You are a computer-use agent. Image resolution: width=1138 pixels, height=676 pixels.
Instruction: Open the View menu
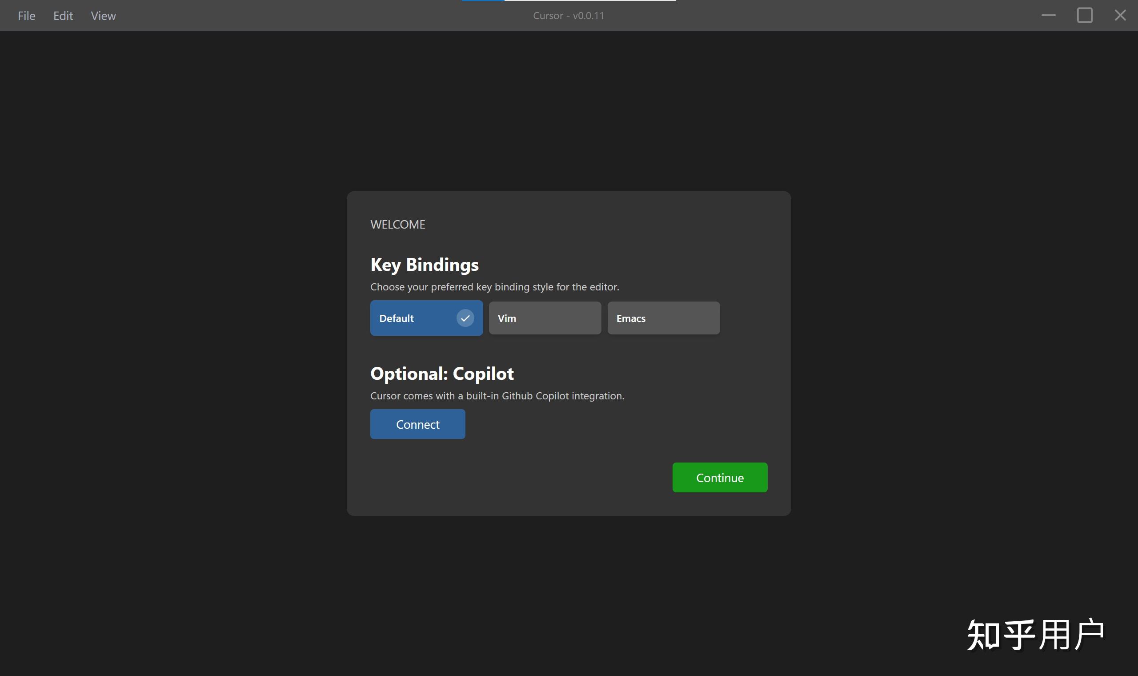(x=103, y=16)
